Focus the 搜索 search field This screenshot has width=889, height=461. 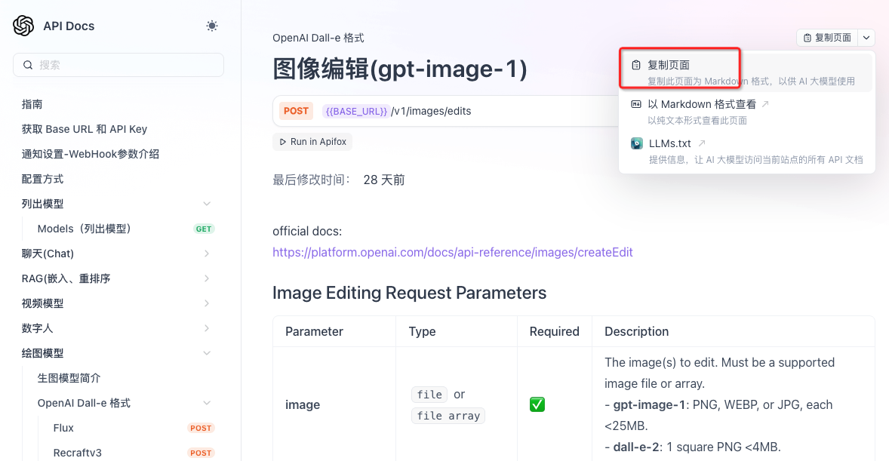[x=118, y=65]
